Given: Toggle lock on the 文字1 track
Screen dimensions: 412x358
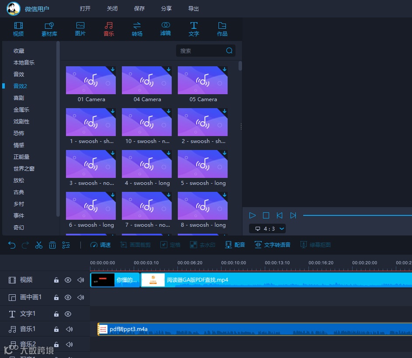Looking at the screenshot, I should pyautogui.click(x=56, y=314).
